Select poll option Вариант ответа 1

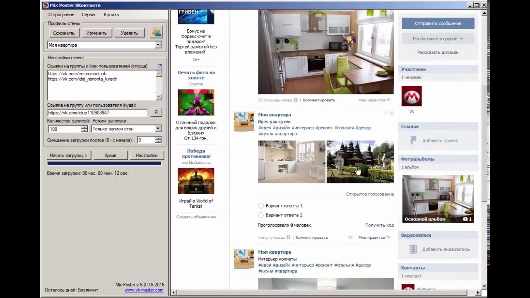(261, 206)
